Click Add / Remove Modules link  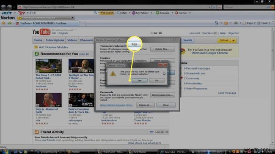point(53,47)
